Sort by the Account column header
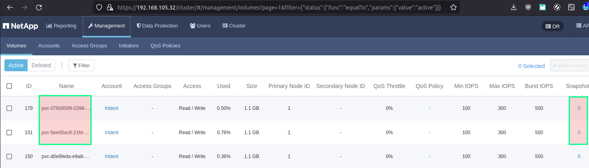Image resolution: width=589 pixels, height=168 pixels. pos(112,86)
